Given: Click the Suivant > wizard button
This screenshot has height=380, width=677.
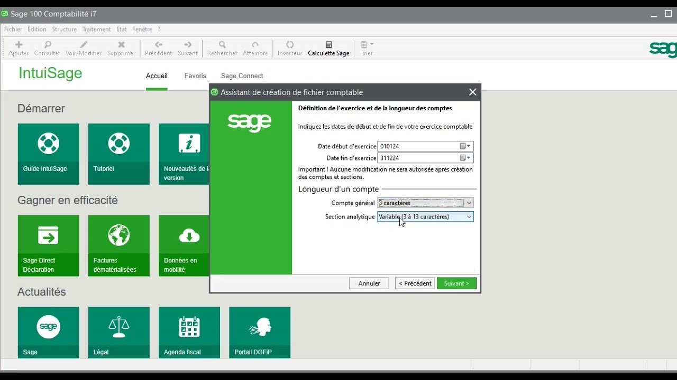Looking at the screenshot, I should (x=457, y=283).
